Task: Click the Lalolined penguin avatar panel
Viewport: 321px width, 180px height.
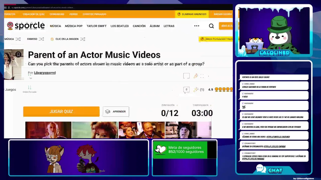Action: (274, 31)
